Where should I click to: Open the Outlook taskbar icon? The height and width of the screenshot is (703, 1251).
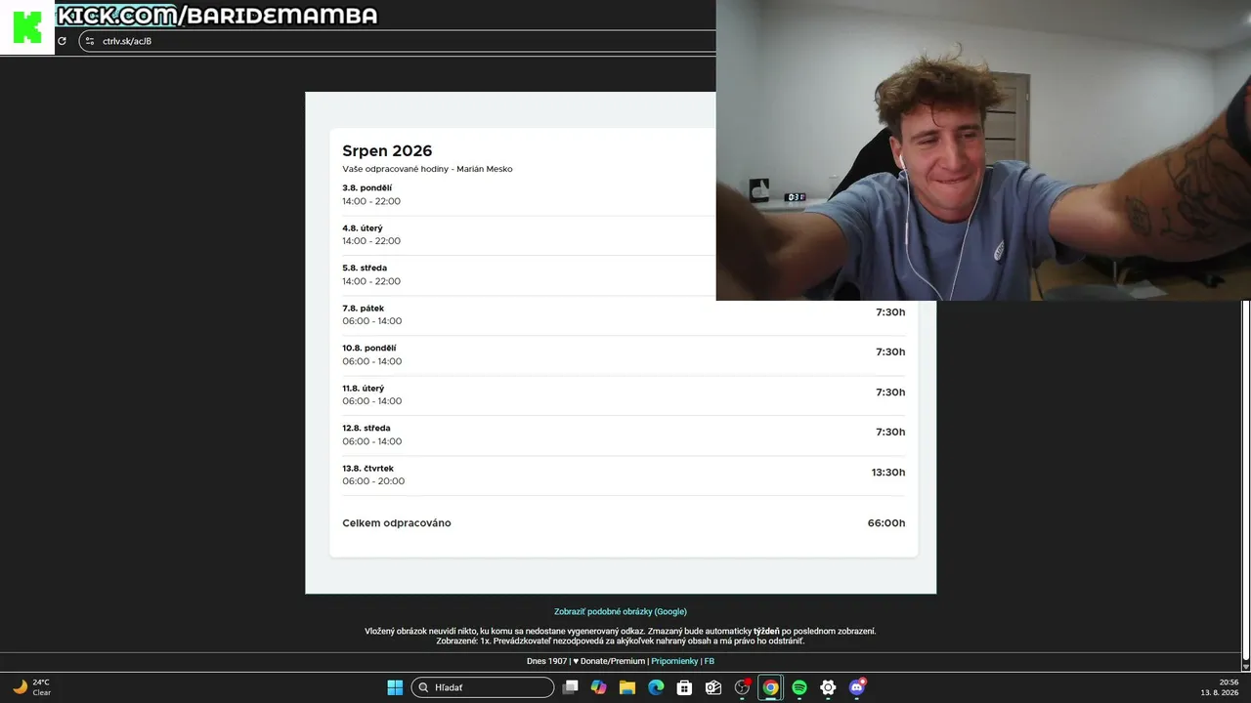[713, 687]
